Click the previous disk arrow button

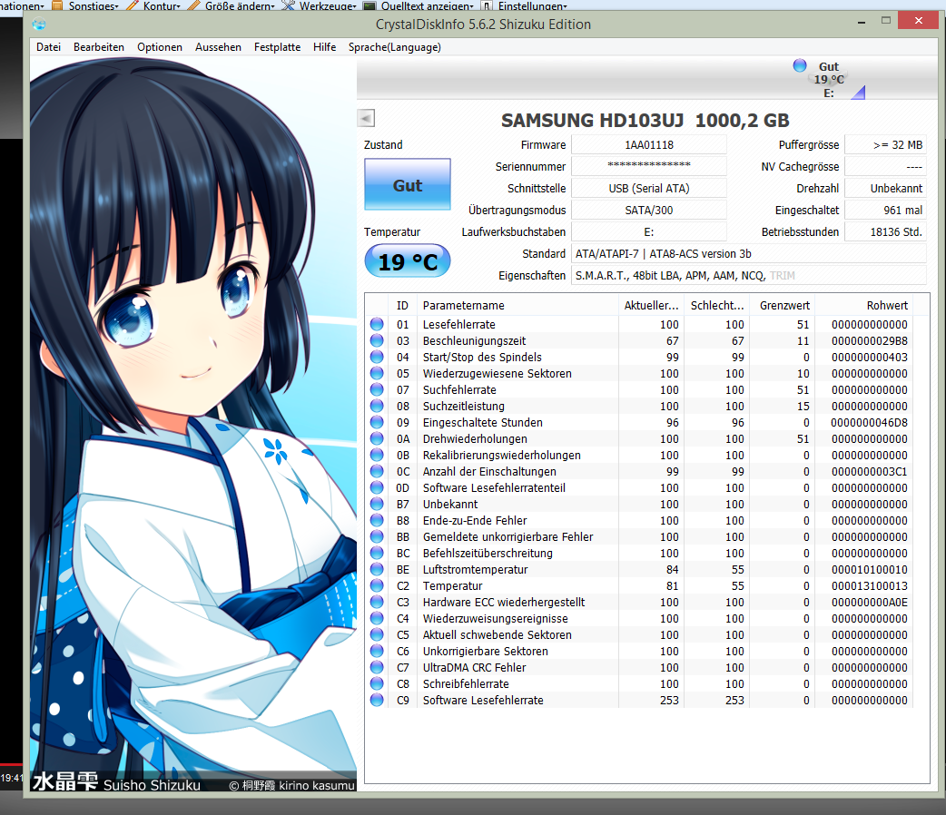[366, 118]
